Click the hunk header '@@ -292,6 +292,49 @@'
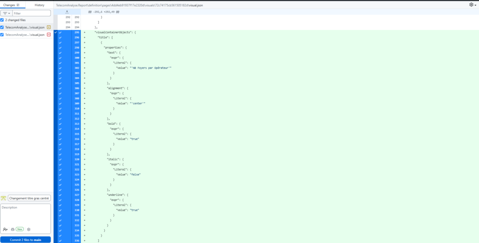The image size is (479, 243). click(x=103, y=12)
